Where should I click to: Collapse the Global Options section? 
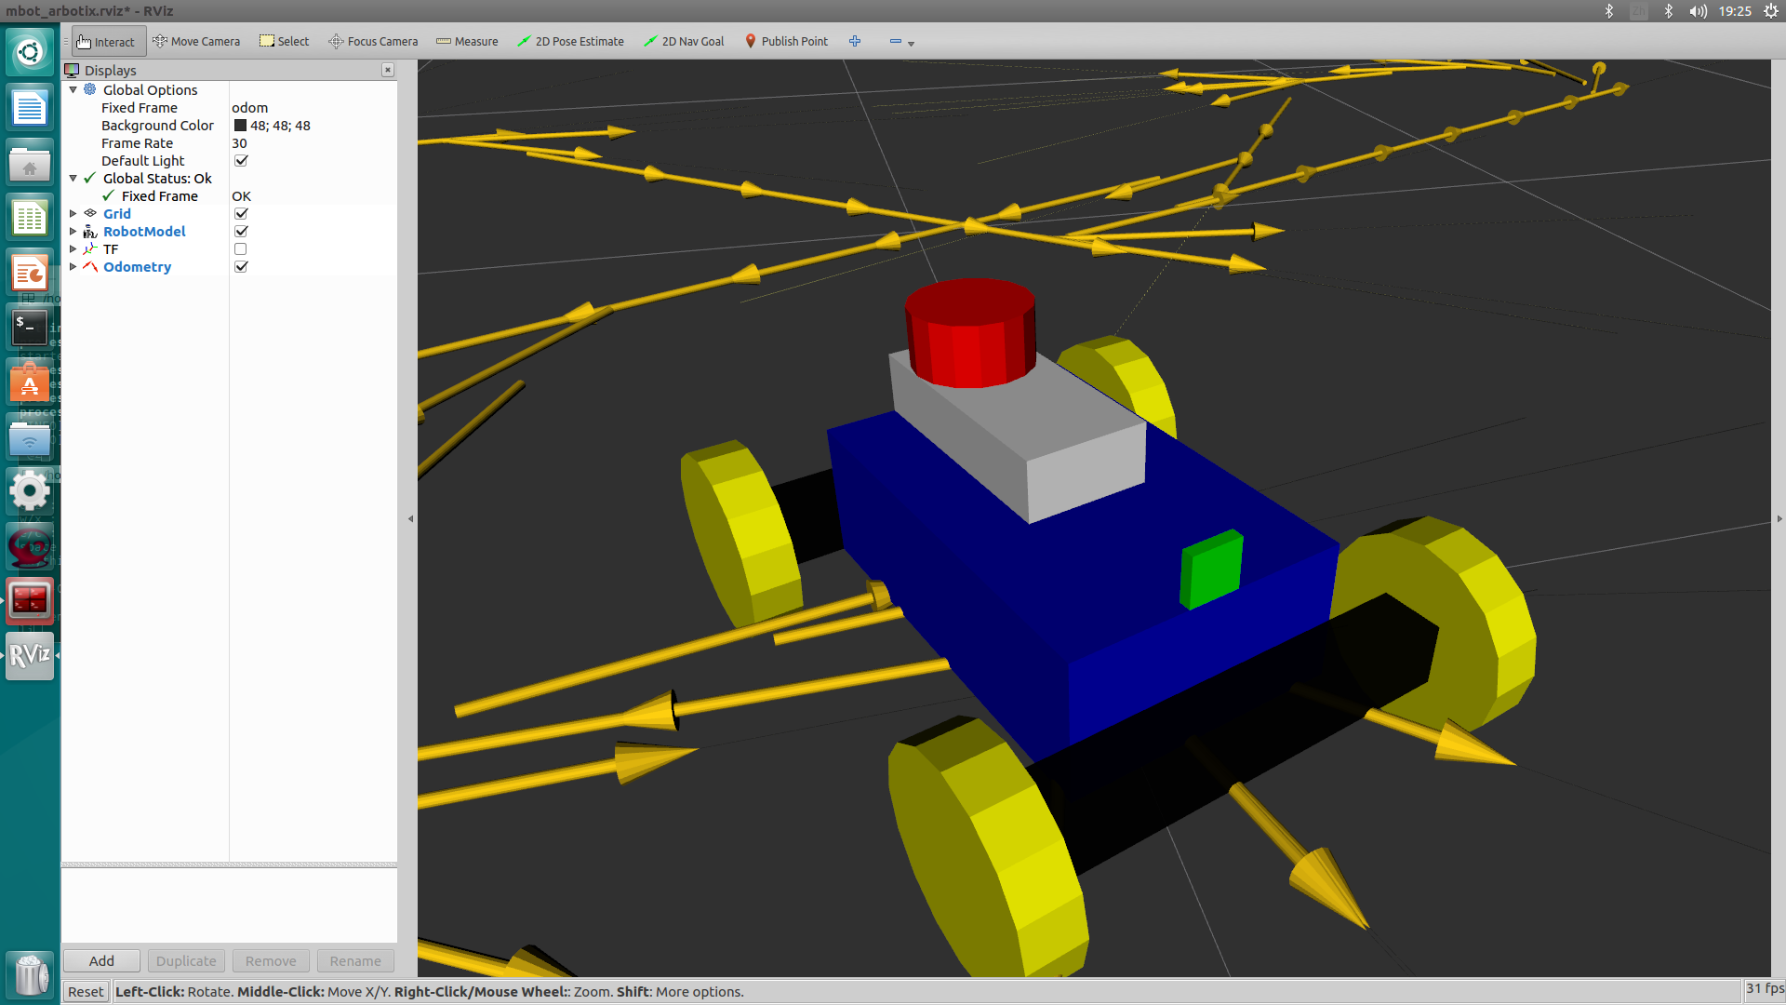tap(73, 90)
